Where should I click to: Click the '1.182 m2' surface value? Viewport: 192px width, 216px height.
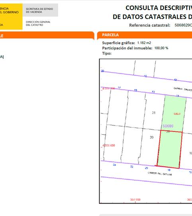pyautogui.click(x=144, y=43)
